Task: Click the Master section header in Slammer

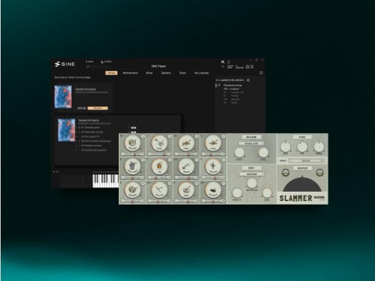Action: click(302, 168)
